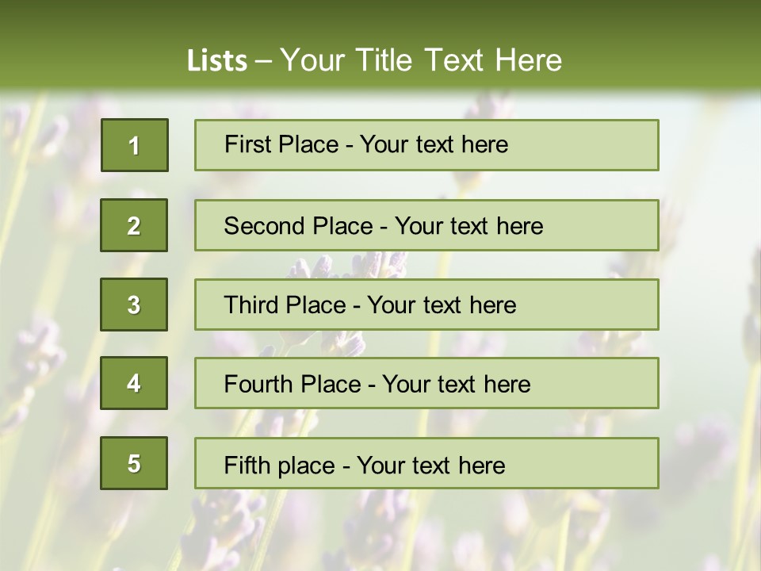This screenshot has height=571, width=761.
Task: Click the words 'Third Place'
Action: point(285,305)
